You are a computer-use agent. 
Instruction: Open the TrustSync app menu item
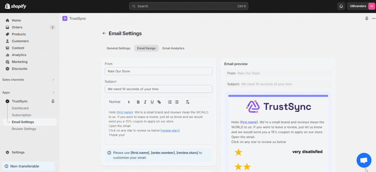click(20, 101)
